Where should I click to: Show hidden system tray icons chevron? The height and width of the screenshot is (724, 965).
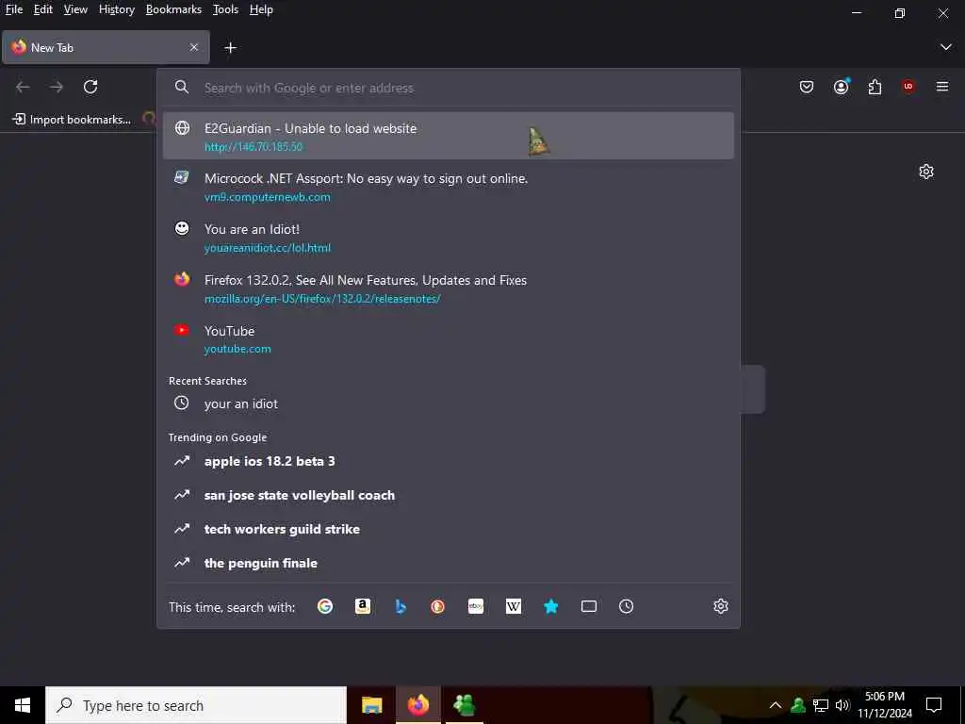pos(776,705)
